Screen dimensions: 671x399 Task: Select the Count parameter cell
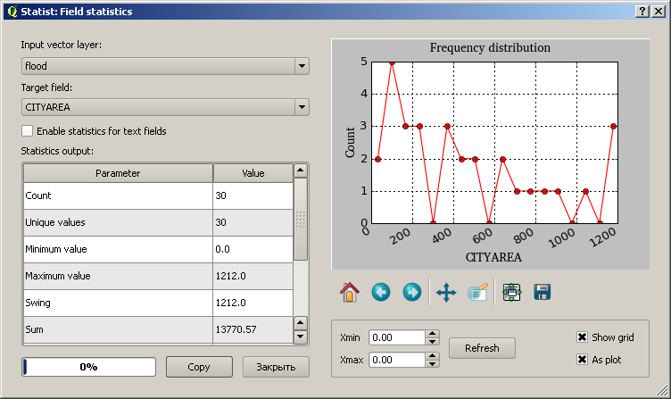click(x=118, y=195)
